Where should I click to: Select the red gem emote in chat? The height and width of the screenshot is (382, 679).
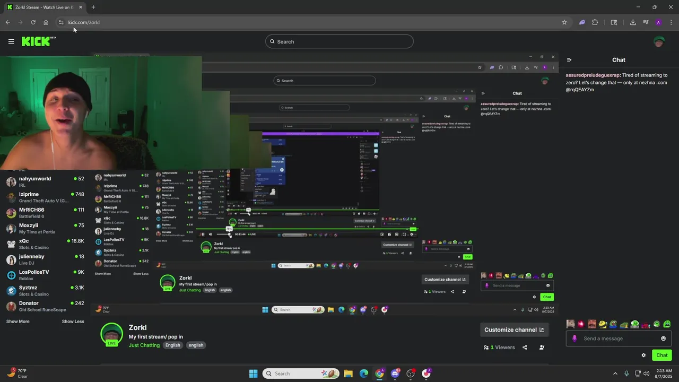click(581, 324)
